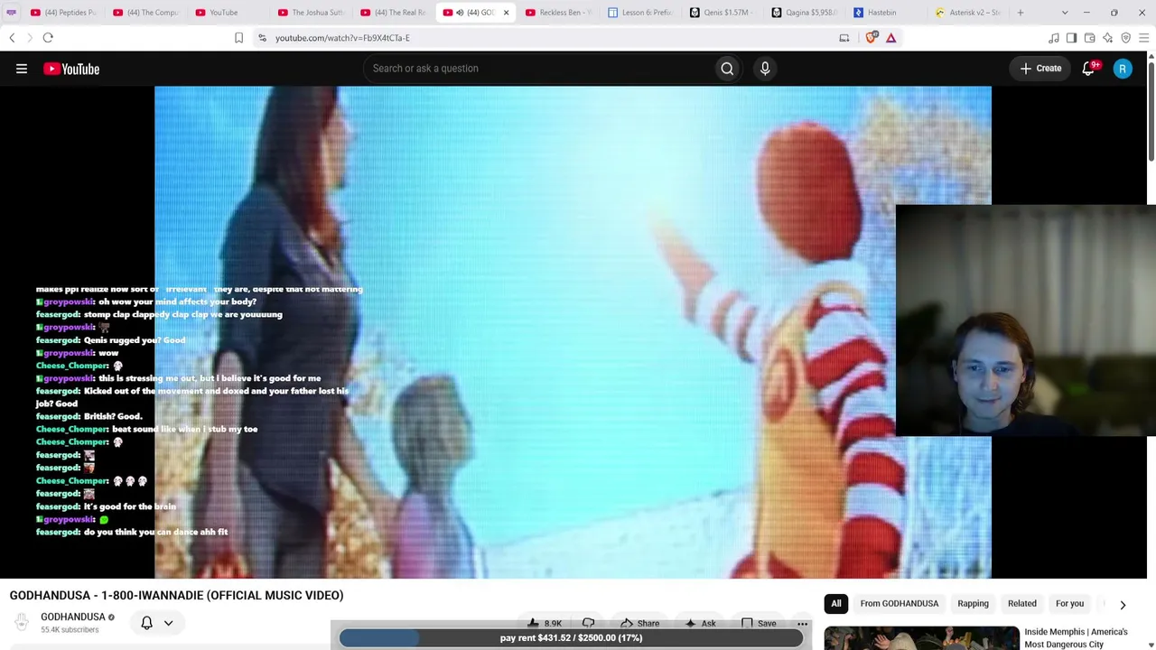Open Brave Shields lion icon
The image size is (1156, 650).
point(872,38)
